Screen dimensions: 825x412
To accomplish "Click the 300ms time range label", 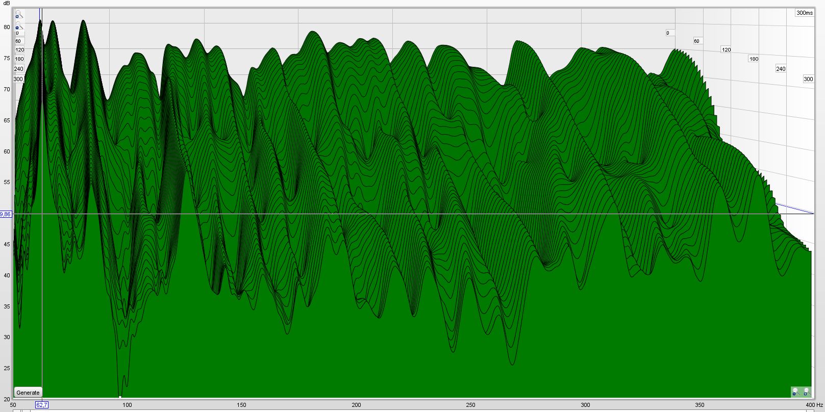I will pos(805,13).
